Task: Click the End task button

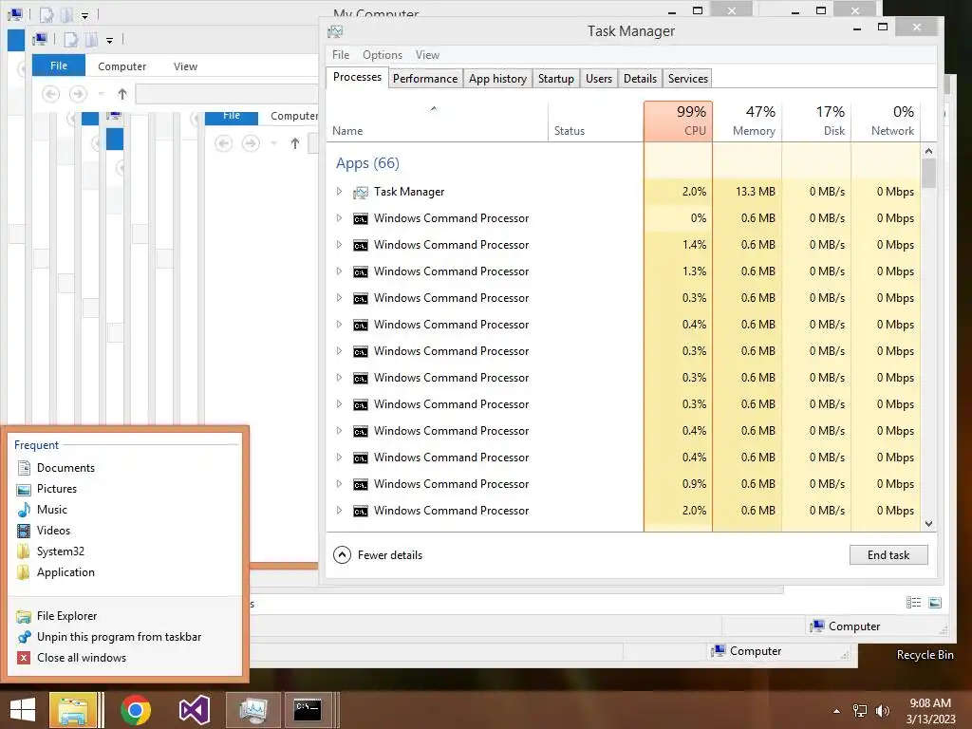Action: tap(888, 554)
